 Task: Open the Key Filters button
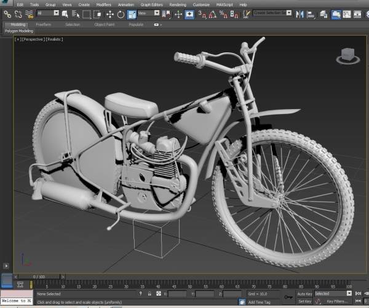pyautogui.click(x=336, y=301)
